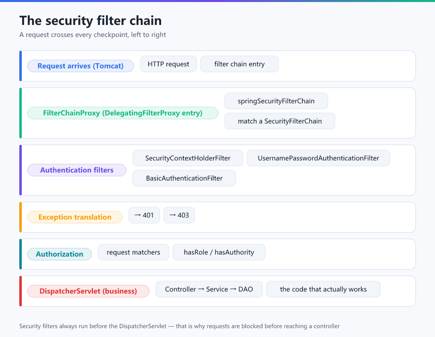Click the 'Authorization' stage label
435x337 pixels.
pyautogui.click(x=59, y=254)
